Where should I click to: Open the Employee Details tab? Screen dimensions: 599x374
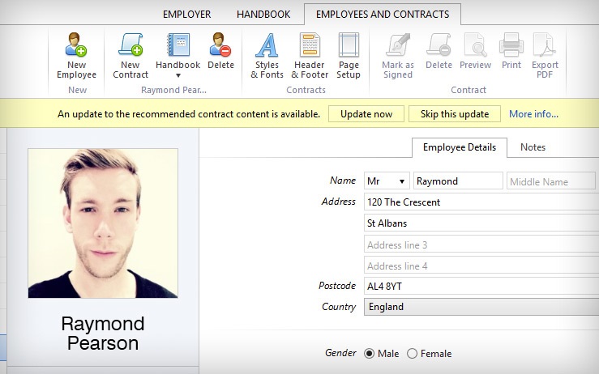click(460, 147)
